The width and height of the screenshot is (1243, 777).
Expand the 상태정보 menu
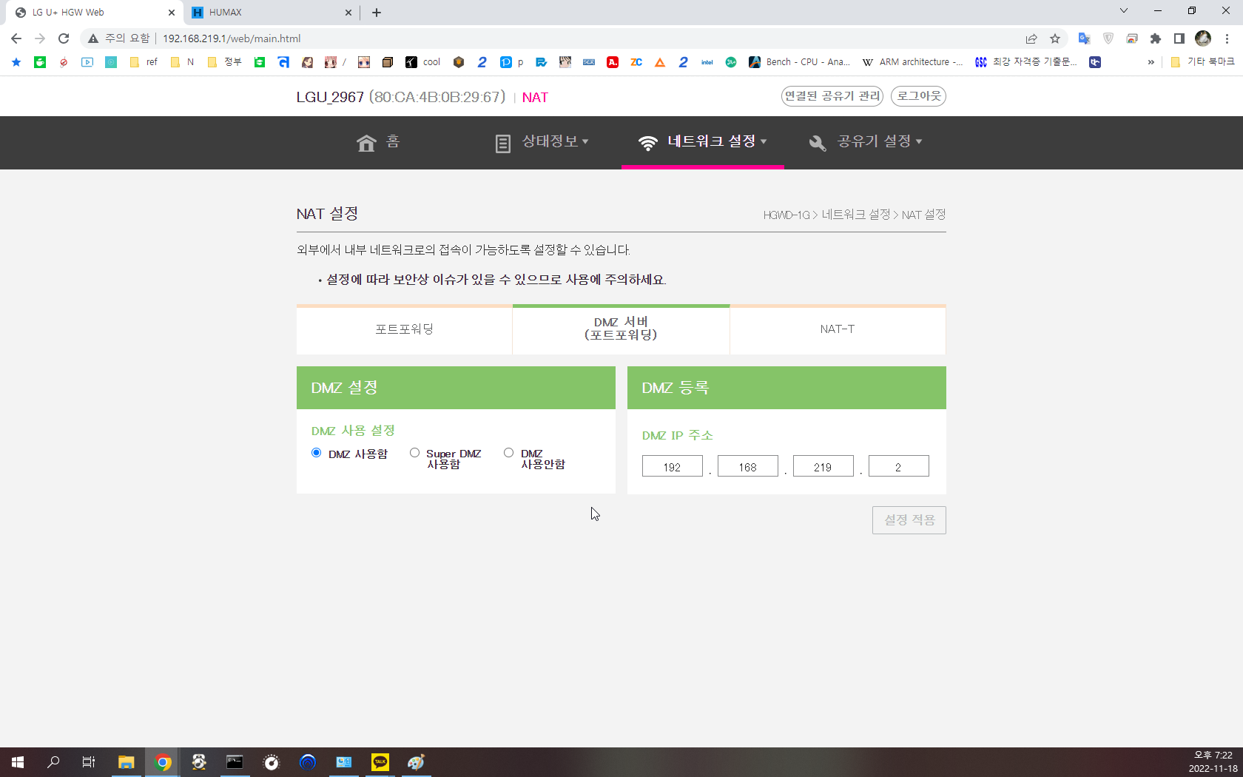tap(542, 142)
